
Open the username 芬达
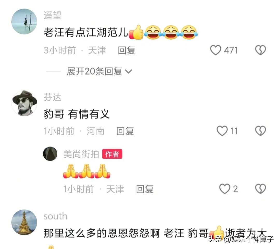coord(52,97)
